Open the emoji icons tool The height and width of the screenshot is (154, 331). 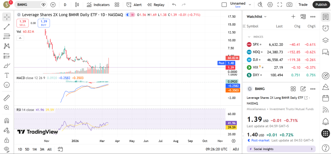point(7,85)
